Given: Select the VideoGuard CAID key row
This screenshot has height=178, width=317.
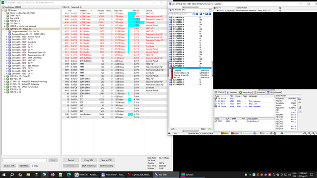Looking at the screenshot, I should [x=244, y=121].
